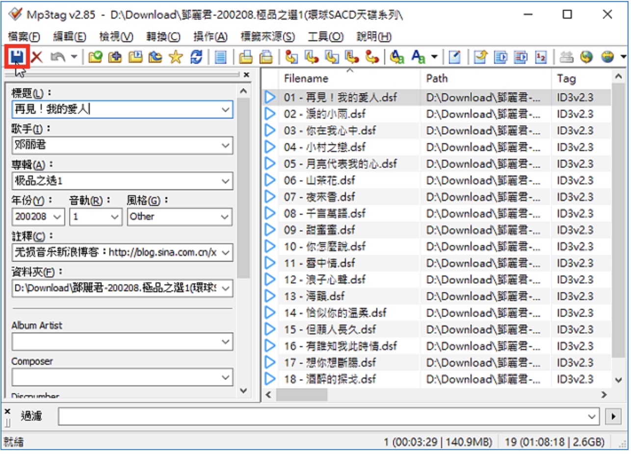This screenshot has width=631, height=454.
Task: Open favorites with the star icon
Action: click(175, 57)
